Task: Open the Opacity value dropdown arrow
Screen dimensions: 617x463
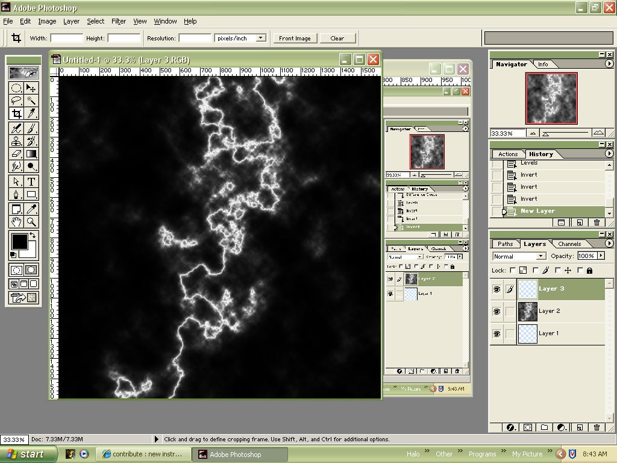Action: pyautogui.click(x=601, y=256)
